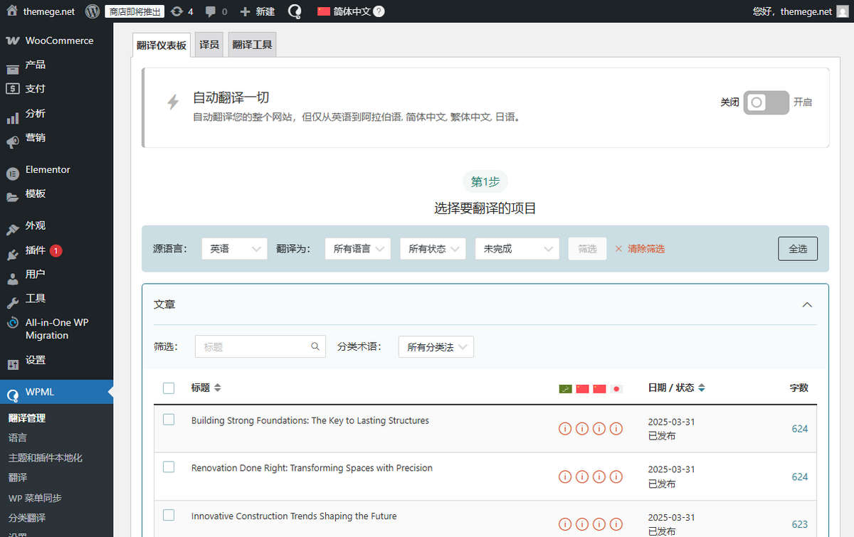This screenshot has height=537, width=854.
Task: Open the updates icon showing 4
Action: click(182, 11)
